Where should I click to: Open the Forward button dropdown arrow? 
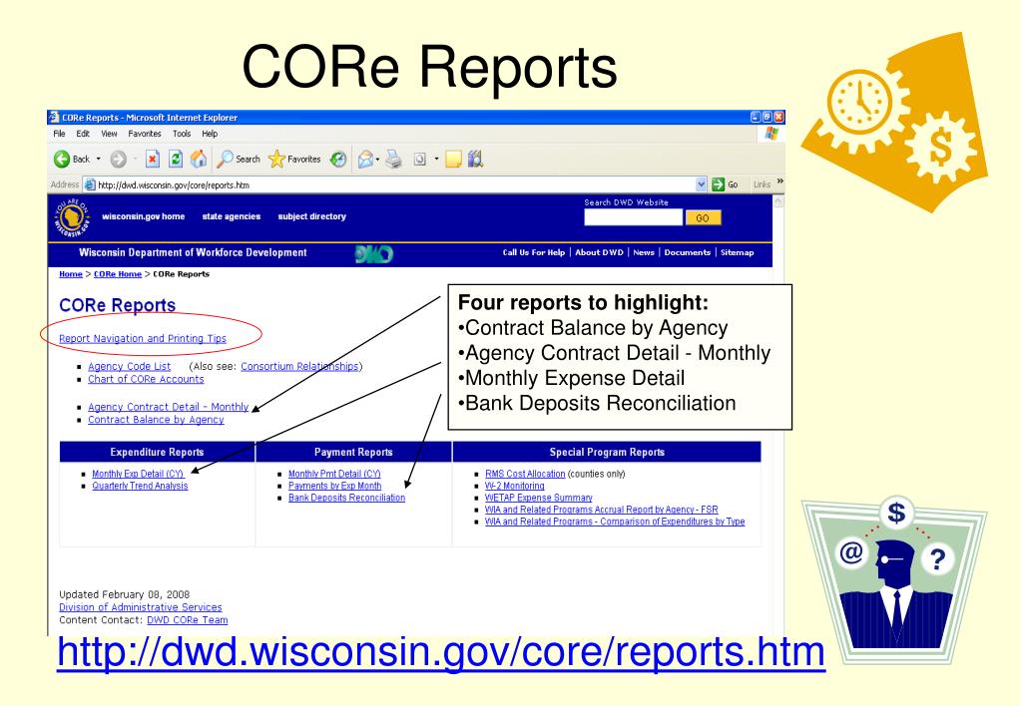135,159
